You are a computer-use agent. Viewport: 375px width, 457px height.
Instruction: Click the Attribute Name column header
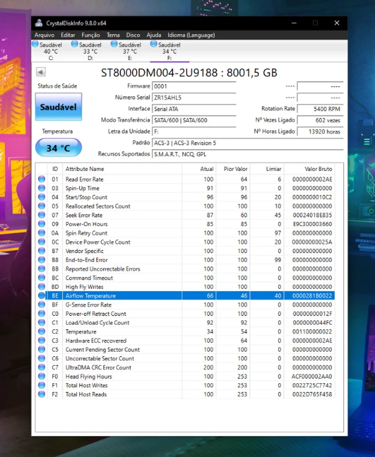click(122, 169)
